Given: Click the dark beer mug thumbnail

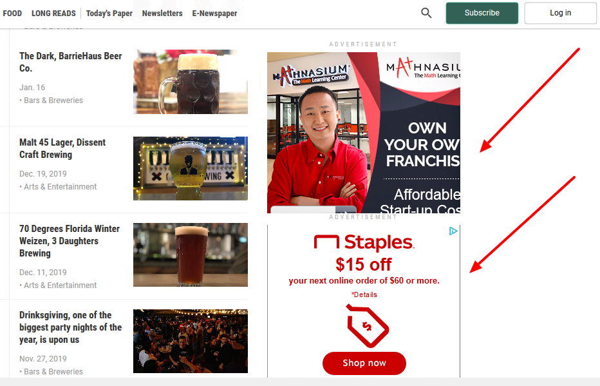Looking at the screenshot, I should pos(190,82).
